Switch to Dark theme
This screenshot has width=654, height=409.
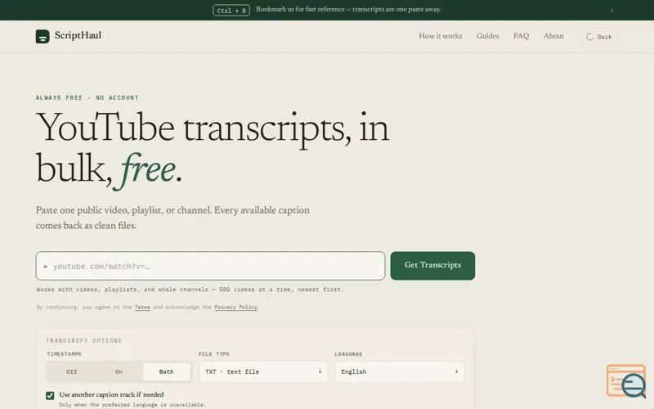pyautogui.click(x=598, y=37)
